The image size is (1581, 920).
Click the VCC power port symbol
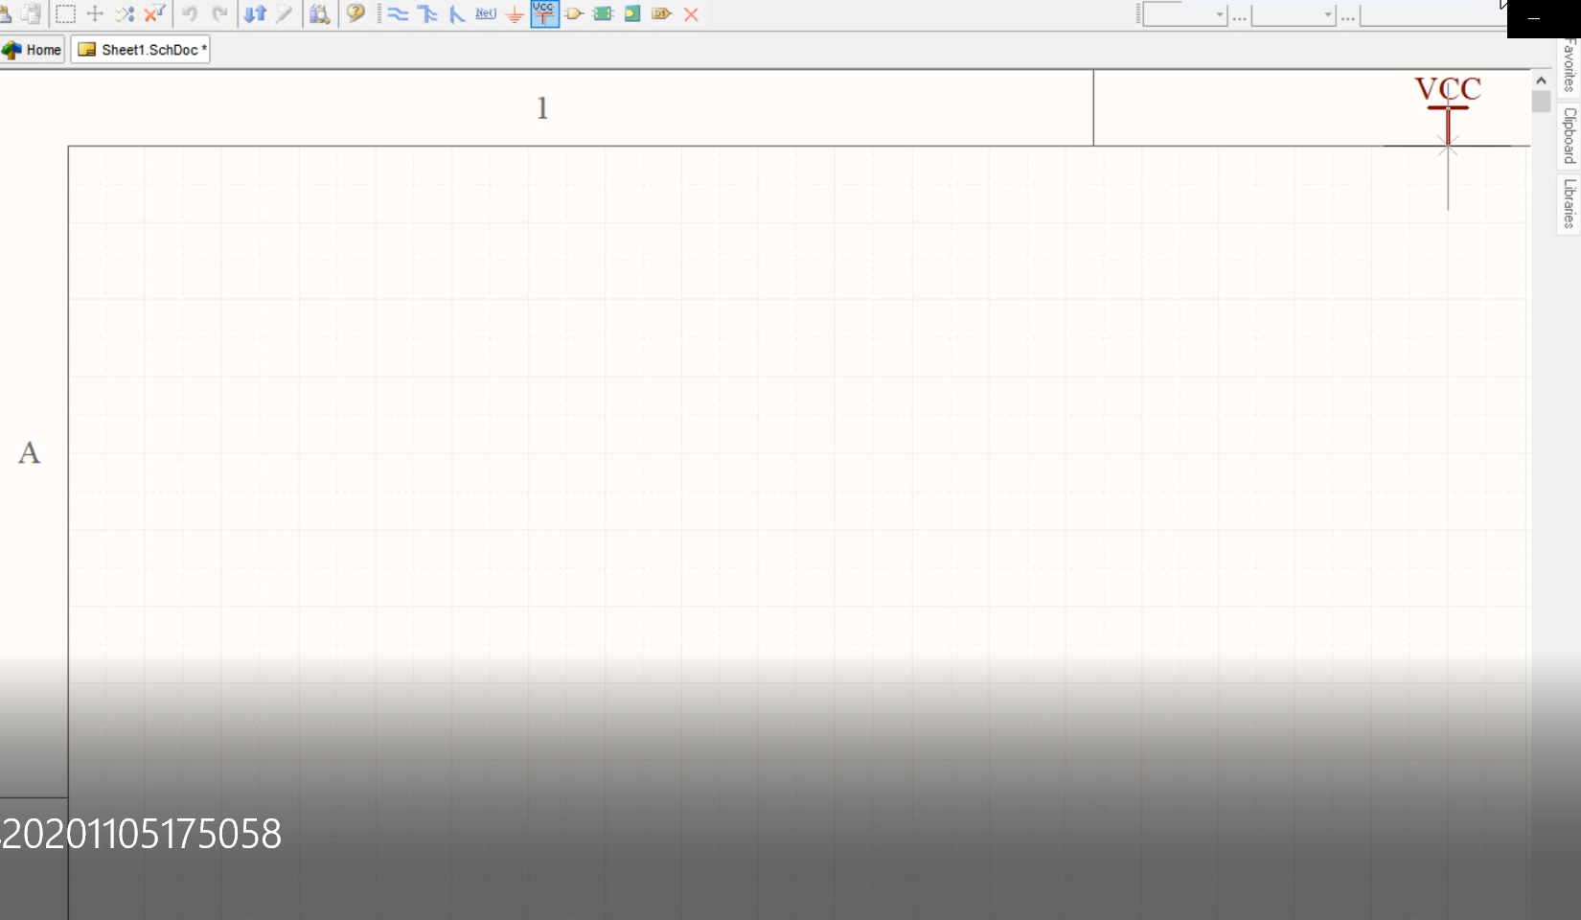click(1448, 110)
